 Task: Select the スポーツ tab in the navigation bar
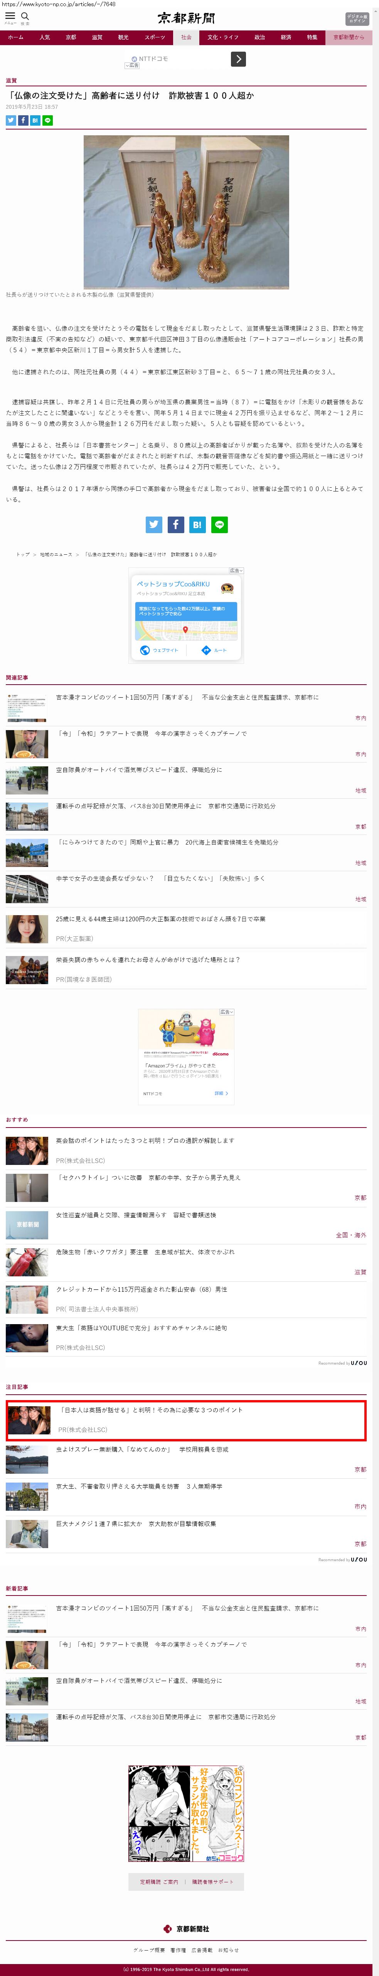click(155, 37)
